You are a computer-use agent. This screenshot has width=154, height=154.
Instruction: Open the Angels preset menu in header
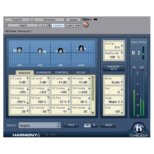tap(23, 25)
